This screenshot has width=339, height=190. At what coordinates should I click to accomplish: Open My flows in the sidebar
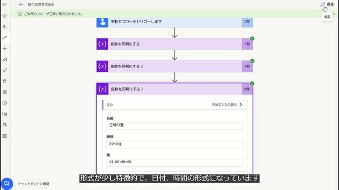point(5,37)
